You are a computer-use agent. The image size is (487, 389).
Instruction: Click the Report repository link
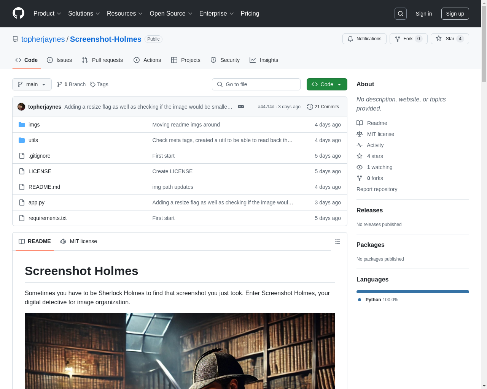[377, 189]
